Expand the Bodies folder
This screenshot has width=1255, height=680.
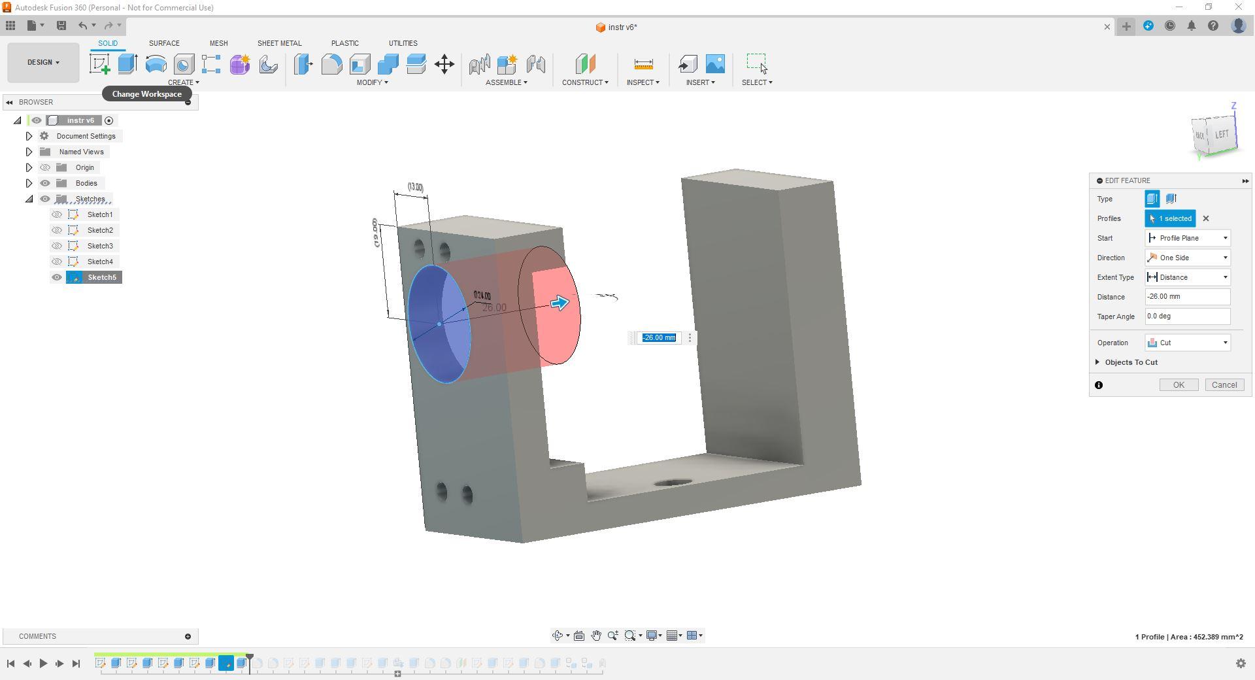click(29, 183)
